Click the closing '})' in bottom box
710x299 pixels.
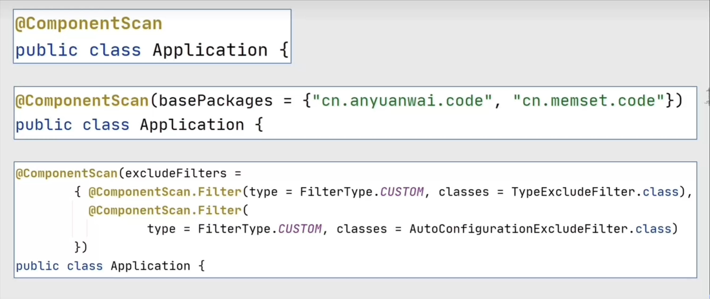[81, 247]
